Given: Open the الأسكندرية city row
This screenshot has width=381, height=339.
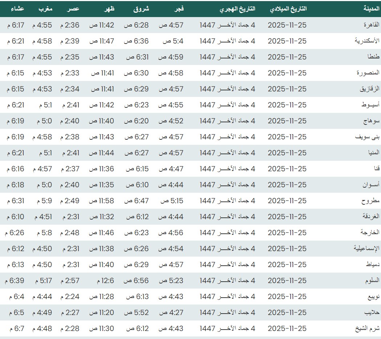Looking at the screenshot, I should coord(367,41).
